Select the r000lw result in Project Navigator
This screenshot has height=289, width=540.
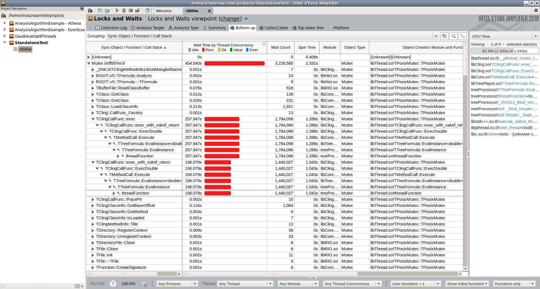25,49
